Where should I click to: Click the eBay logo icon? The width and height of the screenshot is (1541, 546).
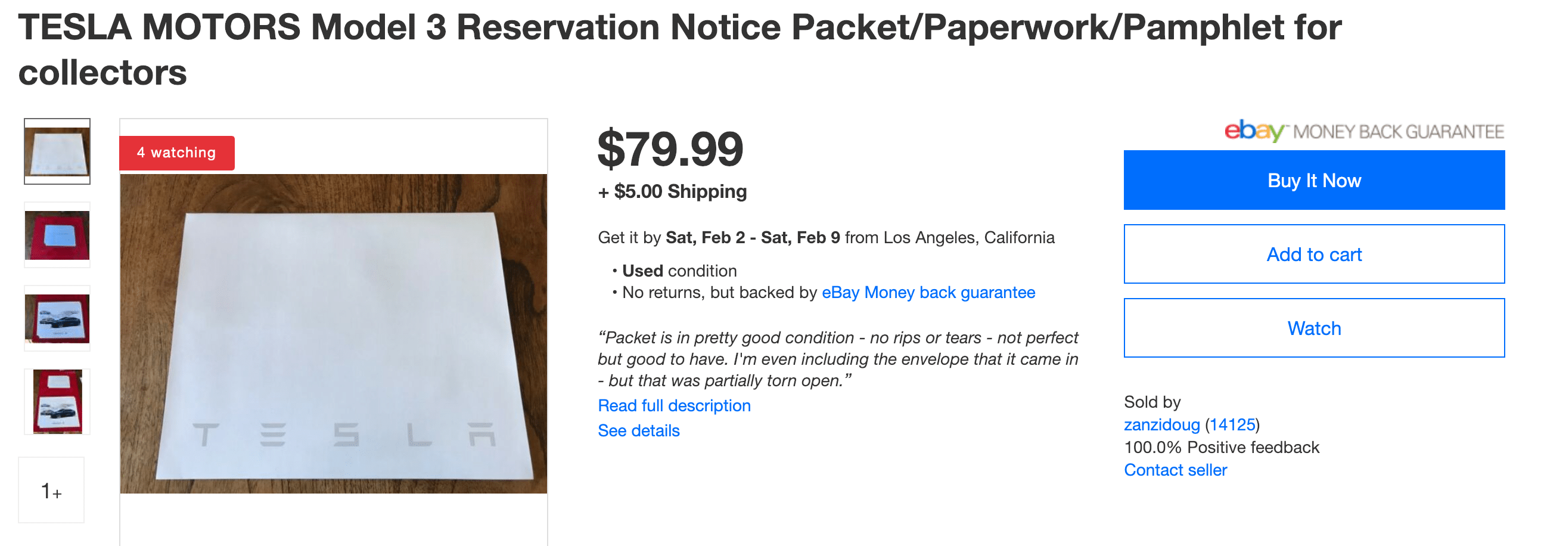tap(1254, 131)
